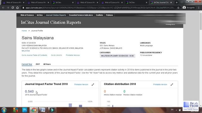Switch to first Web of Science tab
This screenshot has width=202, height=113.
14,3
